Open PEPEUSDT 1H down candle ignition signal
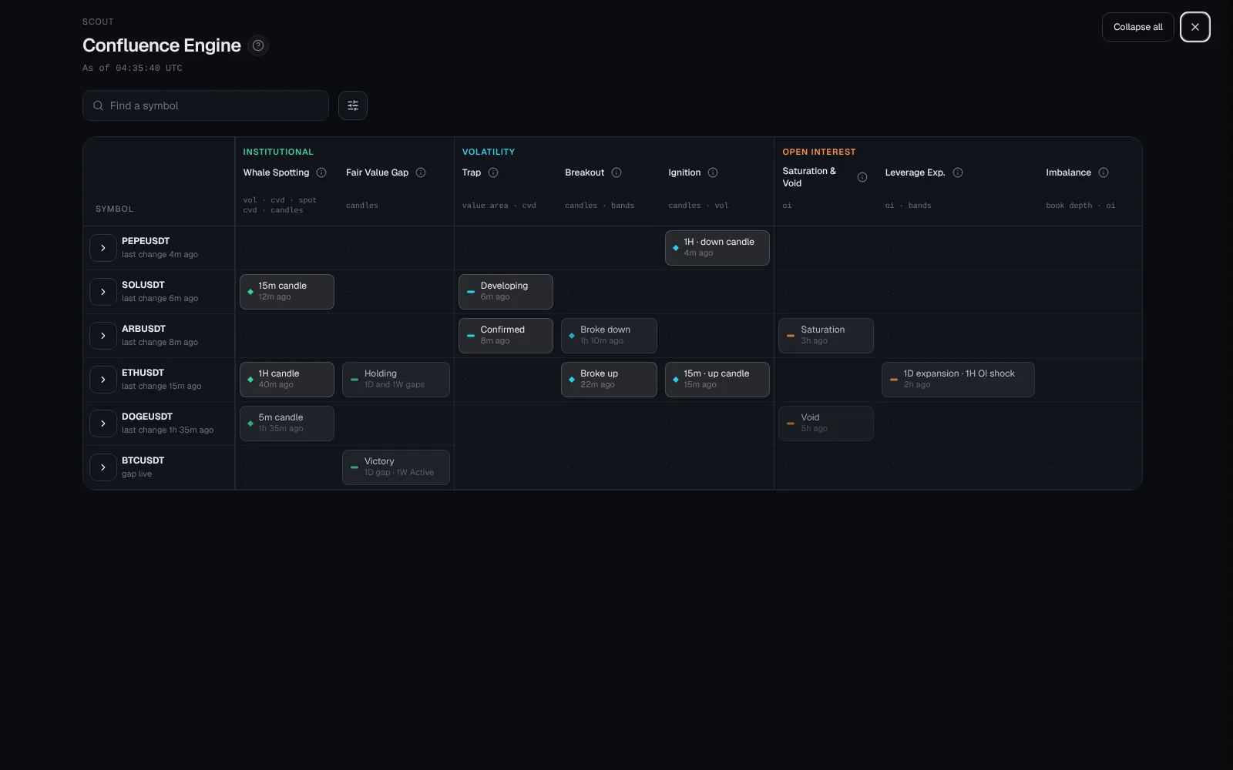This screenshot has height=770, width=1233. click(717, 248)
